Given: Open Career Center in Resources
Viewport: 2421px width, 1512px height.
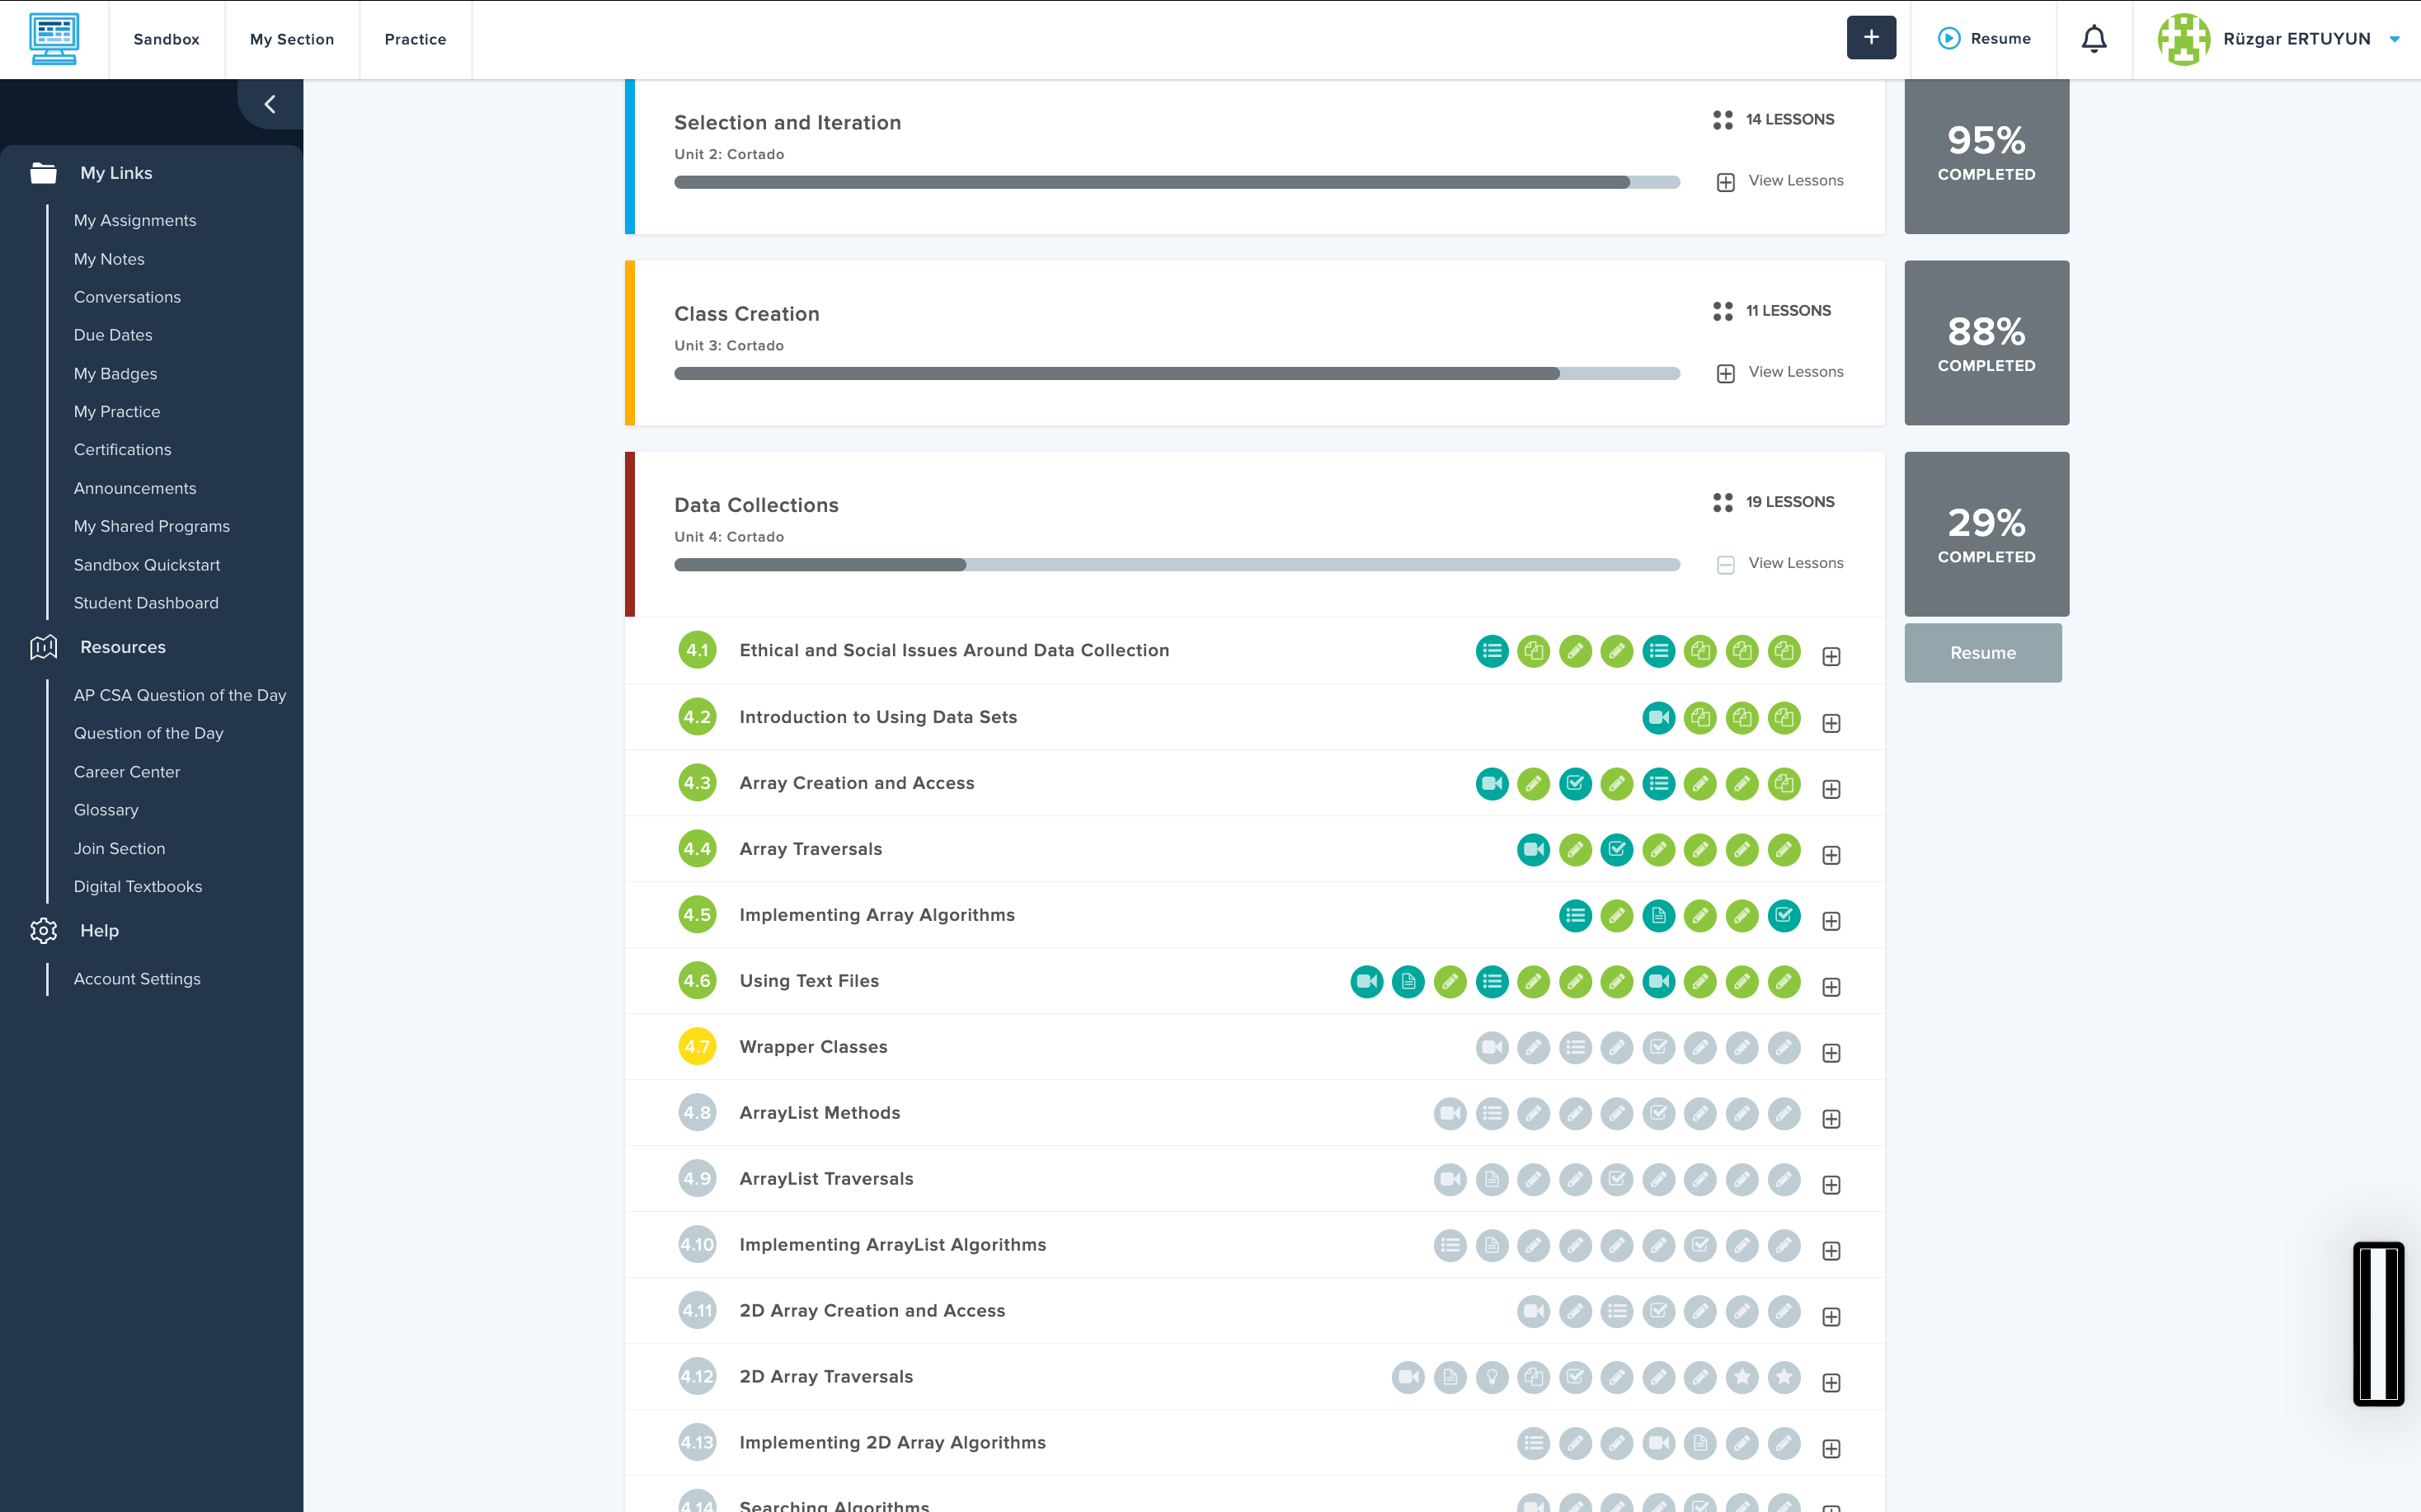Looking at the screenshot, I should tap(127, 772).
